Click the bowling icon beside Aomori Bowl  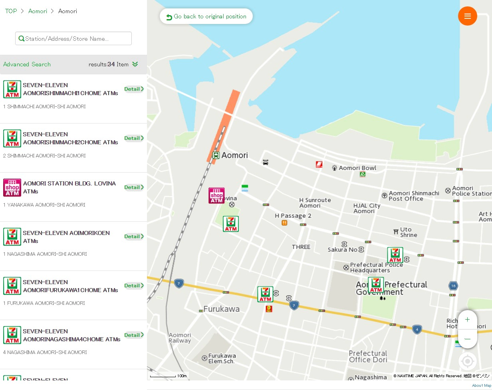[x=335, y=168]
